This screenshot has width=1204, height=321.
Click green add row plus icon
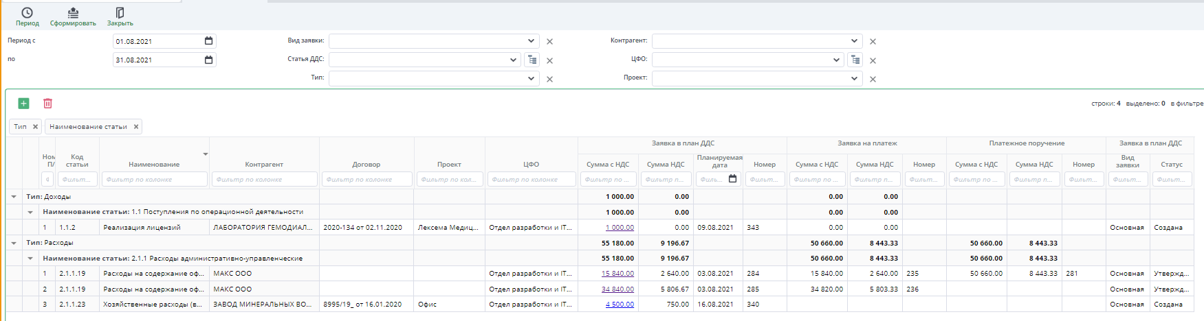pyautogui.click(x=23, y=104)
